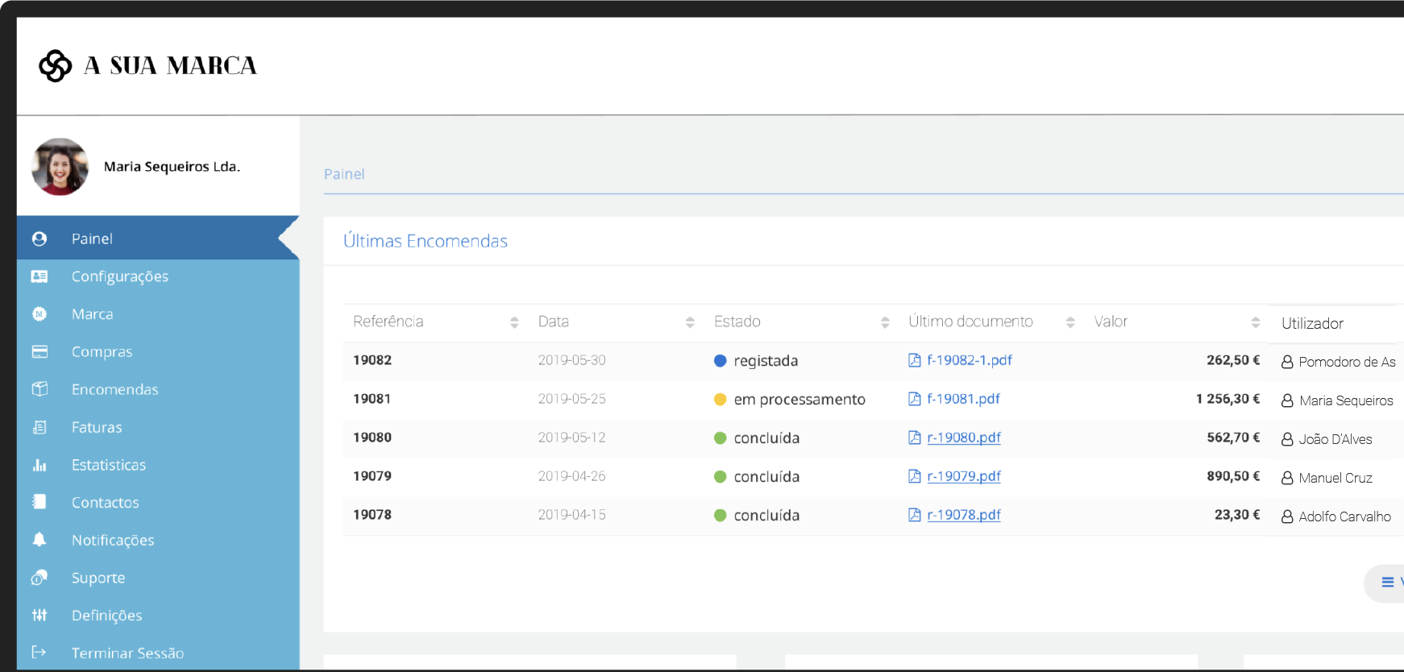Click the Painel breadcrumb link
Viewport: 1404px width, 672px height.
tap(344, 174)
